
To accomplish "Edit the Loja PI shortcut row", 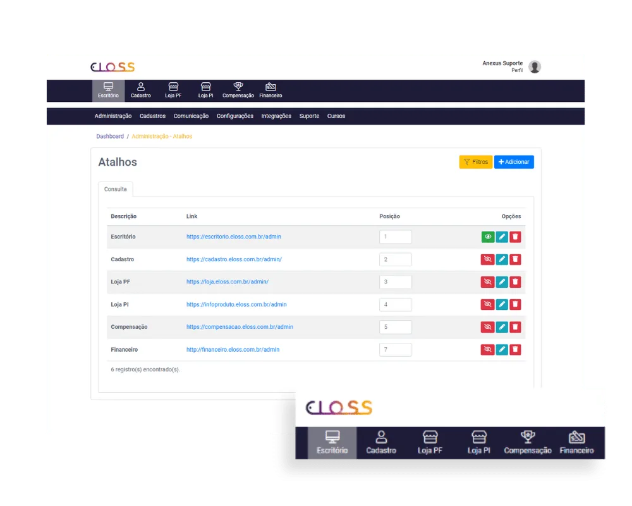I will pos(502,305).
